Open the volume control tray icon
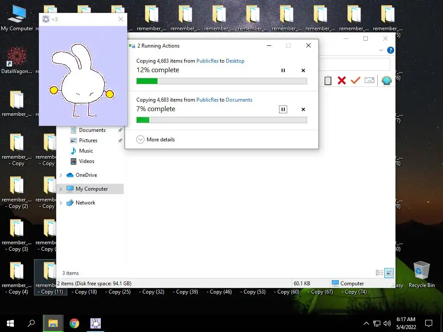This screenshot has height=332, width=443. tap(387, 323)
